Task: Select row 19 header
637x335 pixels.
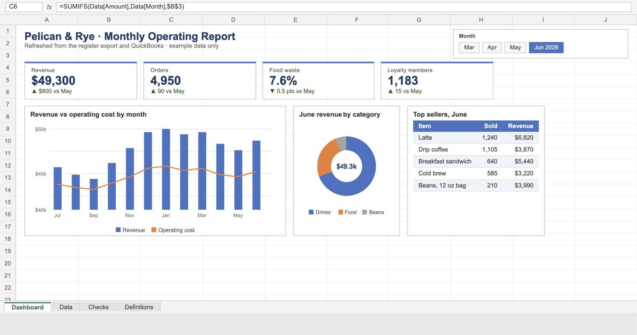Action: (x=8, y=251)
